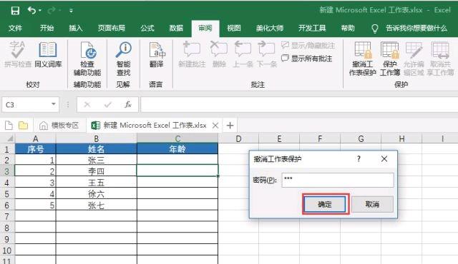Undo the last action

point(31,11)
